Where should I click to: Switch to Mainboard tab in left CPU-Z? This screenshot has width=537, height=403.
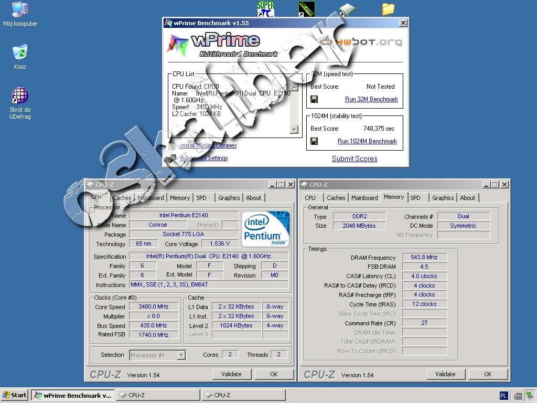coord(151,198)
